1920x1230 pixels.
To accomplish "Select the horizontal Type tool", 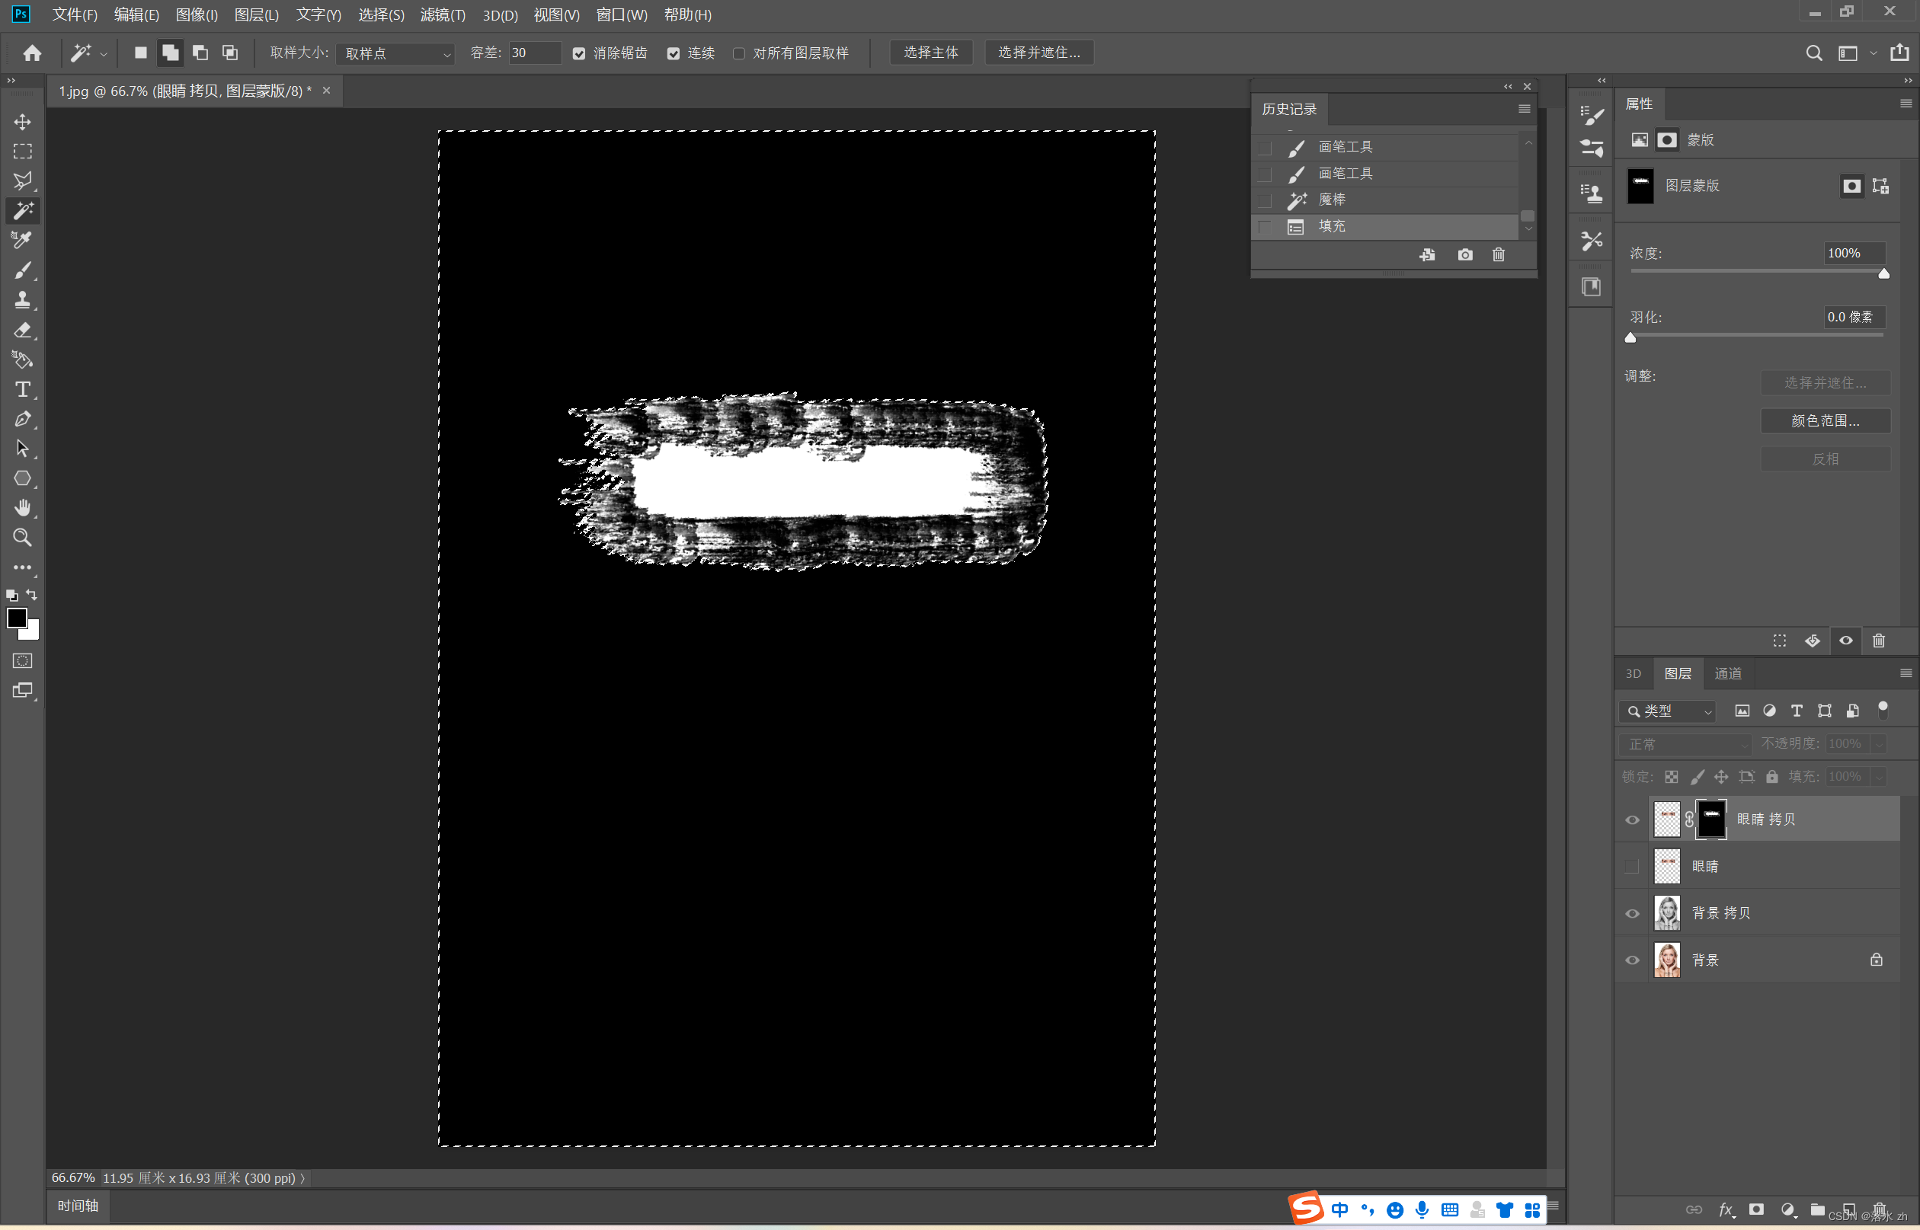I will click(22, 389).
